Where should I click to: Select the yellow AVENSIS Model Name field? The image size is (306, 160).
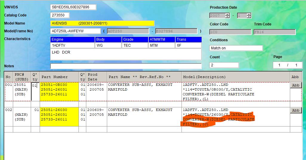coord(102,23)
